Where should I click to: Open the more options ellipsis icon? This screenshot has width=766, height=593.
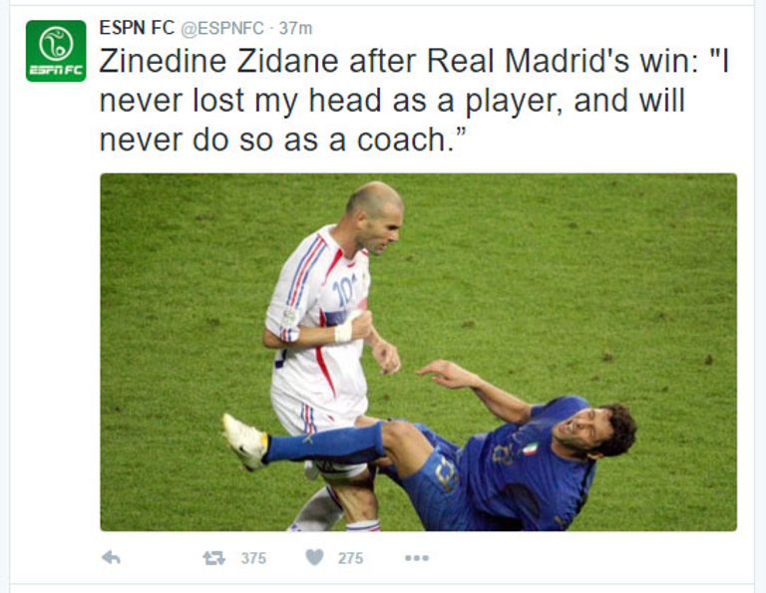click(x=417, y=558)
